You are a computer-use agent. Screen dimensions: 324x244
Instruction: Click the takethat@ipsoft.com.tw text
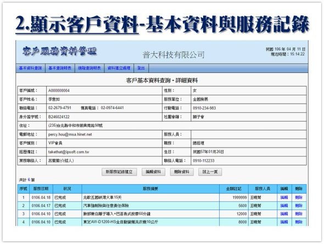coord(69,152)
